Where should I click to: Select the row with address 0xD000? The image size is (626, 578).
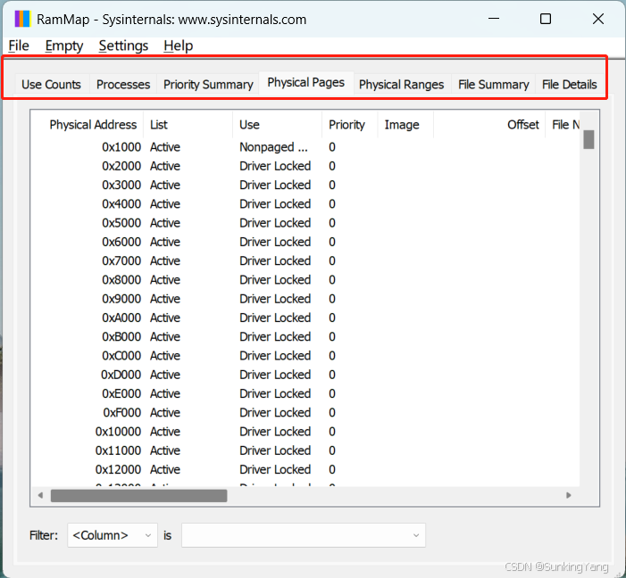click(x=305, y=374)
